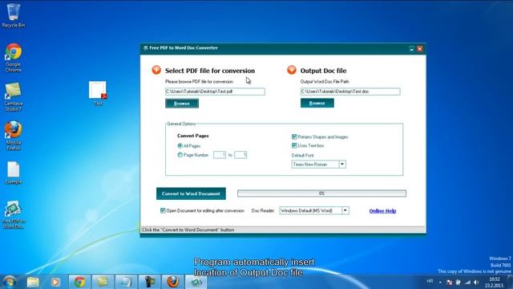Uncheck Retains Shapes and Images
The image size is (513, 289).
coord(294,136)
